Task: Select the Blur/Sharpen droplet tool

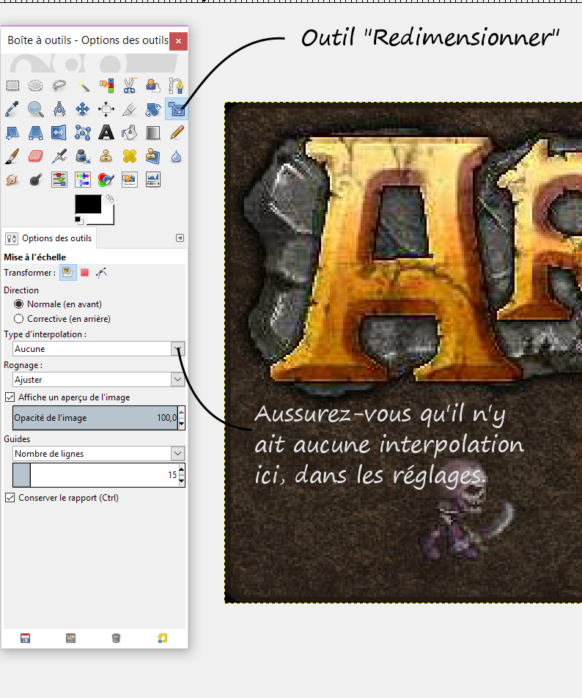Action: pyautogui.click(x=176, y=156)
